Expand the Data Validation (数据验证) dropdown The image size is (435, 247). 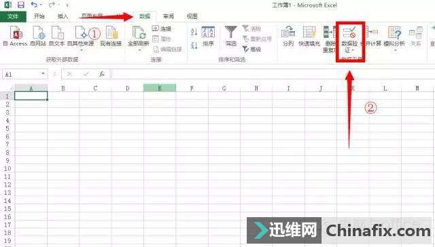(349, 50)
